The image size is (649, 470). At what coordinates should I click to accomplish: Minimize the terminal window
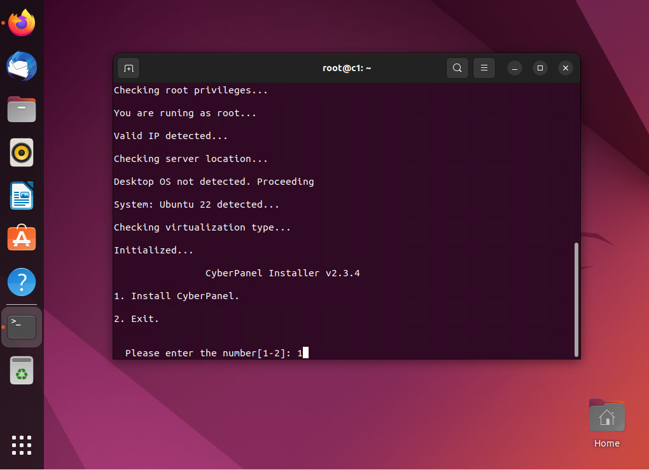515,68
